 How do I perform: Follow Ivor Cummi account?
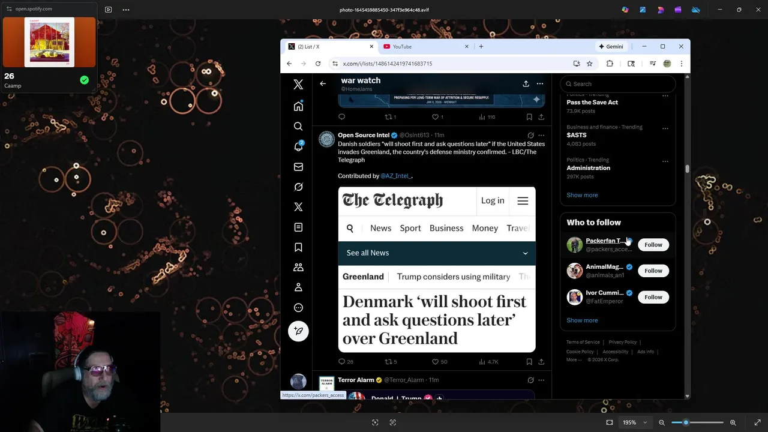coord(653,297)
